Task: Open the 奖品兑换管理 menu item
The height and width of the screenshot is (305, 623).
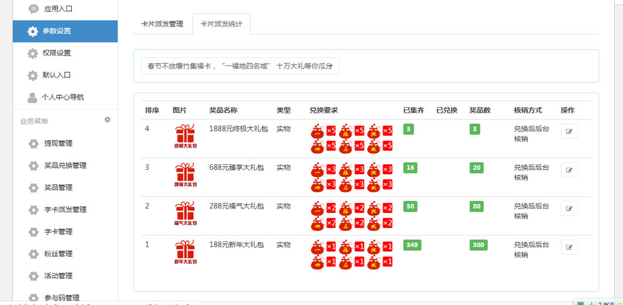Action: 65,166
